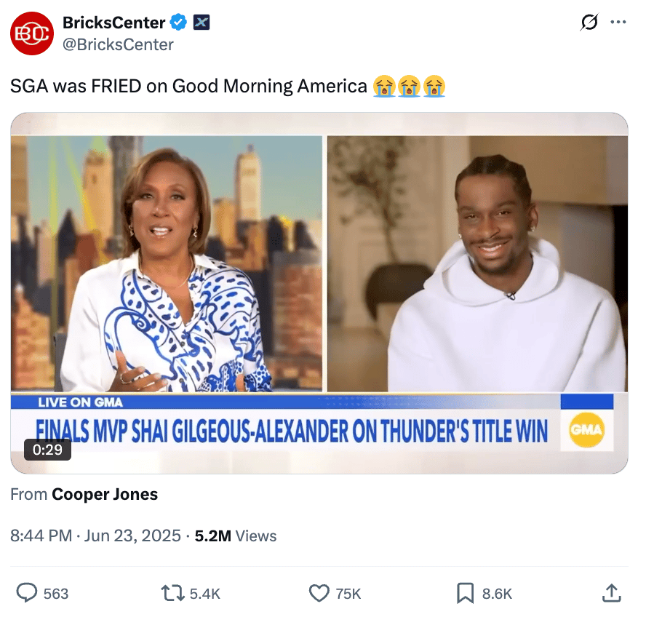Click the share upload icon
Image resolution: width=646 pixels, height=617 pixels.
tap(612, 593)
